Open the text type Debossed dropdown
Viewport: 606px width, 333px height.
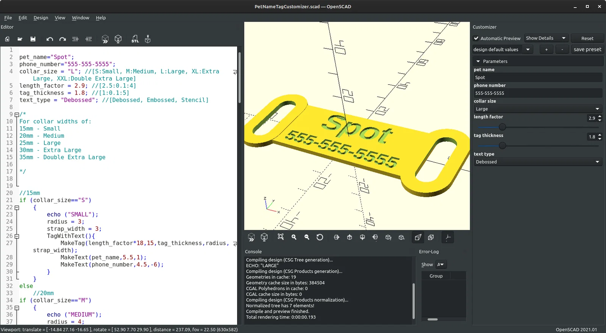[537, 162]
